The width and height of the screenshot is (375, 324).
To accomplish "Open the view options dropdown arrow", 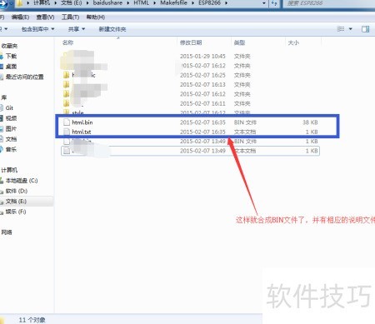I will point(351,29).
